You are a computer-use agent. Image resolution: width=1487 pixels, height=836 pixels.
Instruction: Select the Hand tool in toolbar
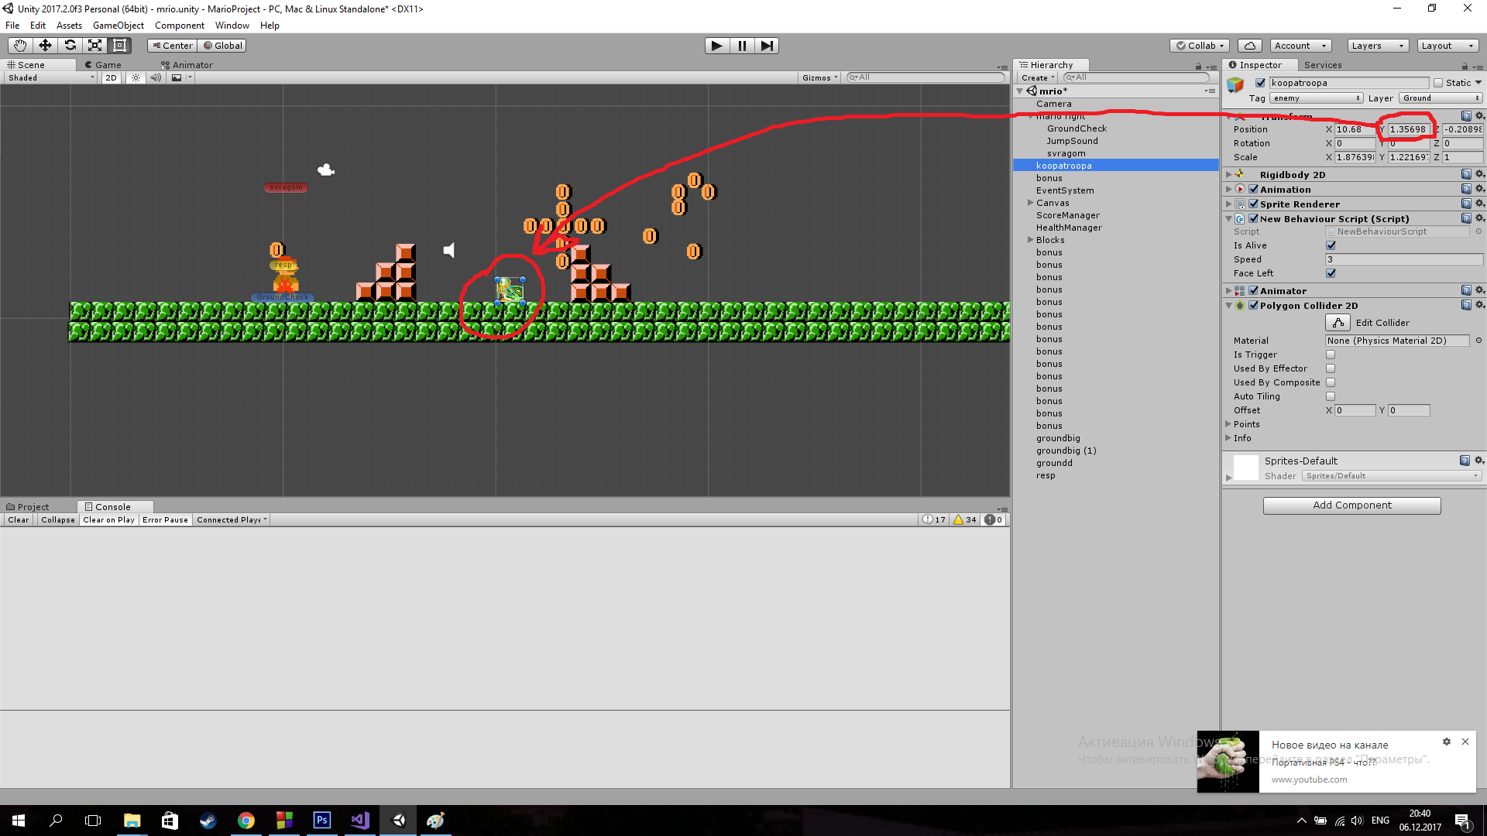[x=19, y=46]
